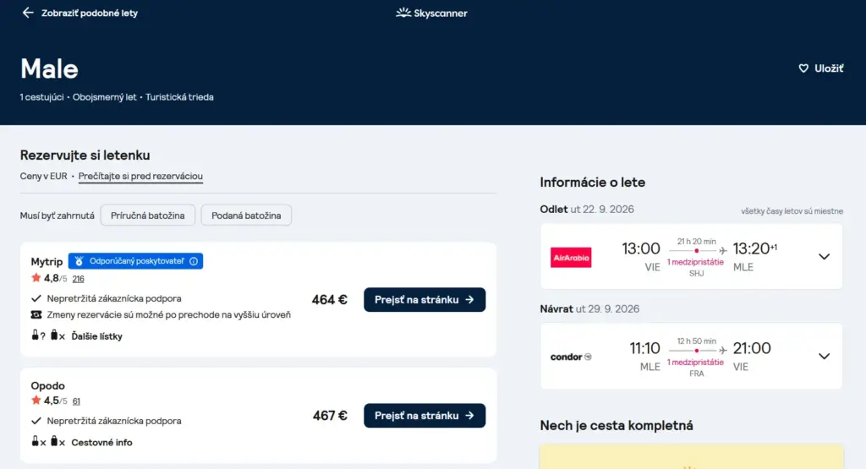Click the Uložiť save button
The image size is (866, 469).
[820, 68]
